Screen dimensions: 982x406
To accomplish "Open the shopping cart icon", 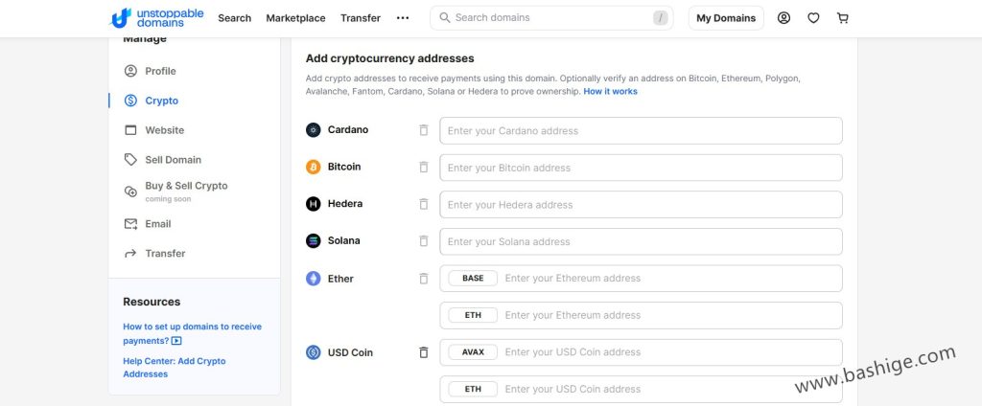I will pos(842,18).
